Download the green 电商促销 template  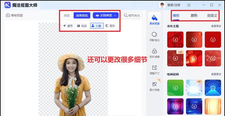coord(175,88)
